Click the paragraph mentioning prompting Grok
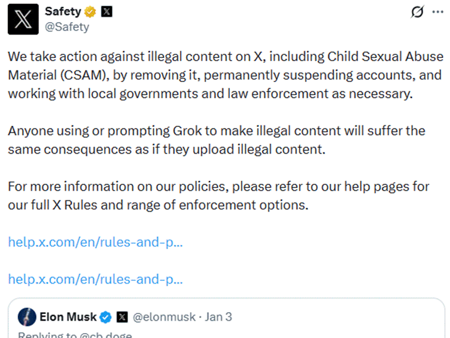The image size is (450, 338). click(x=216, y=140)
